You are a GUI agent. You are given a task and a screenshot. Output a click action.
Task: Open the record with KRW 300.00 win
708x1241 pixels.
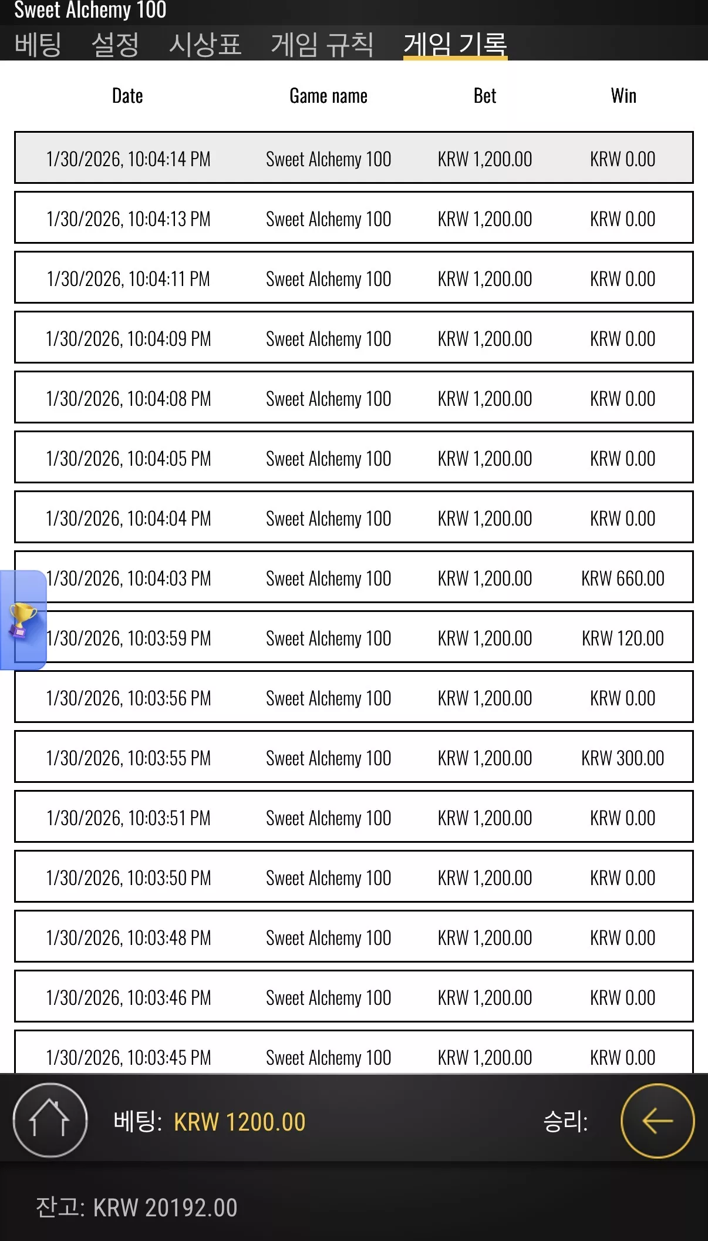(x=354, y=756)
